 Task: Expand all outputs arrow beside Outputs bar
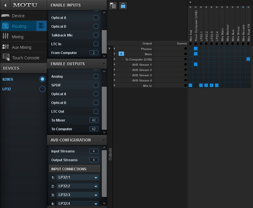pos(109,48)
